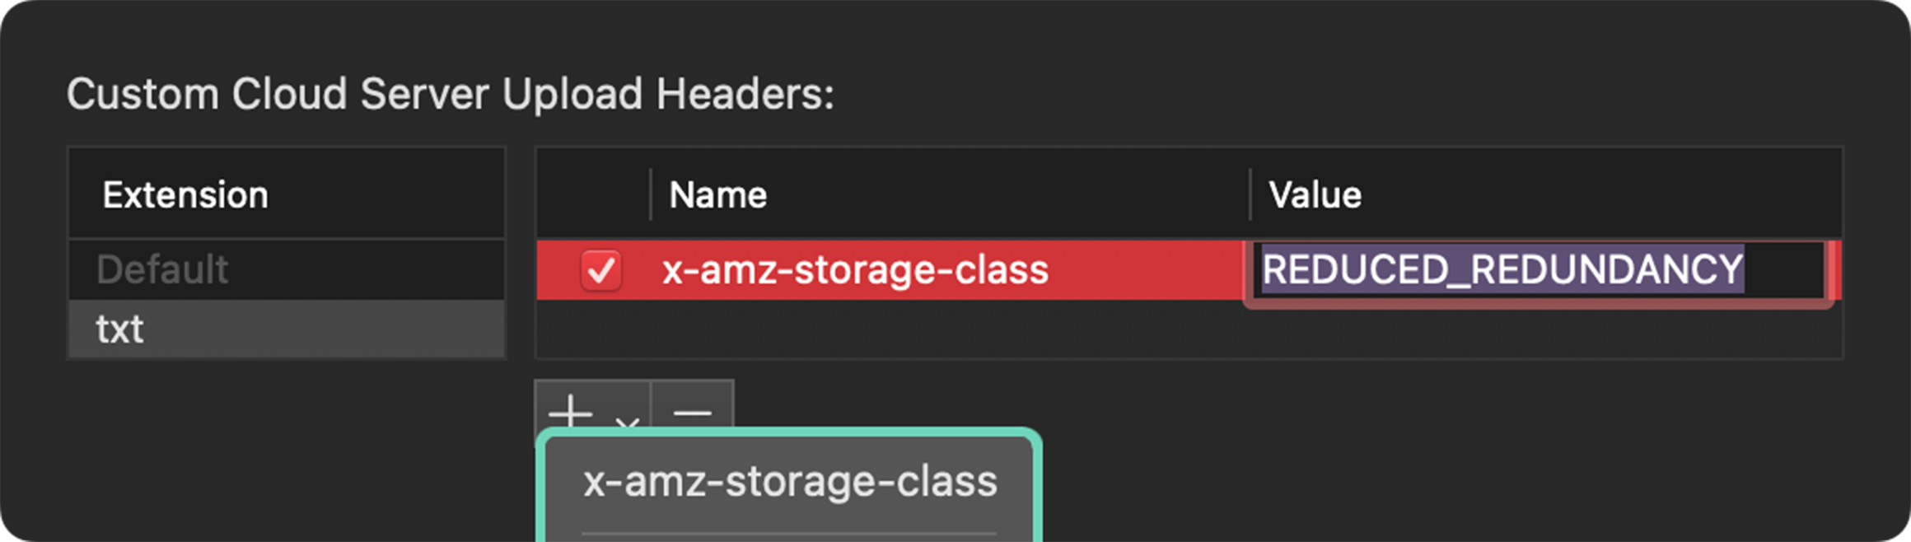Disable the x-amz-storage-class header checkbox
1911x542 pixels.
[x=600, y=269]
